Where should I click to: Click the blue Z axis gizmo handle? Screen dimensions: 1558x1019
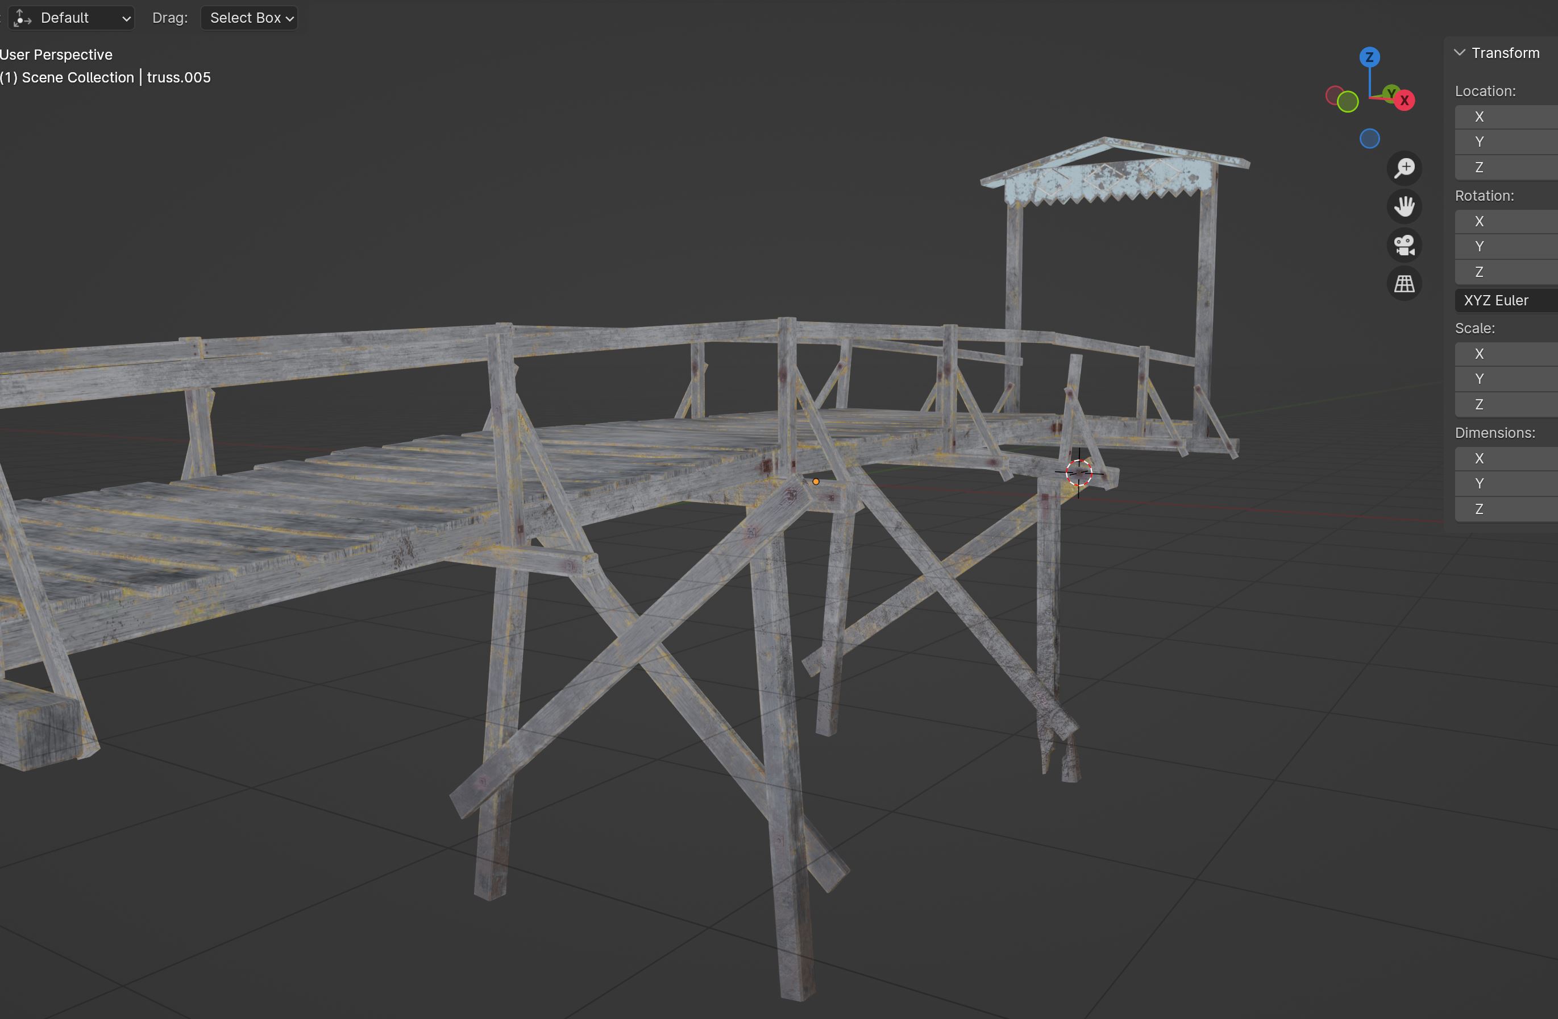(1369, 57)
